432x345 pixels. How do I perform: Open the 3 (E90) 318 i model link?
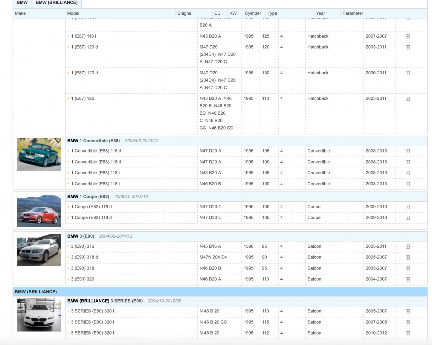coord(84,268)
